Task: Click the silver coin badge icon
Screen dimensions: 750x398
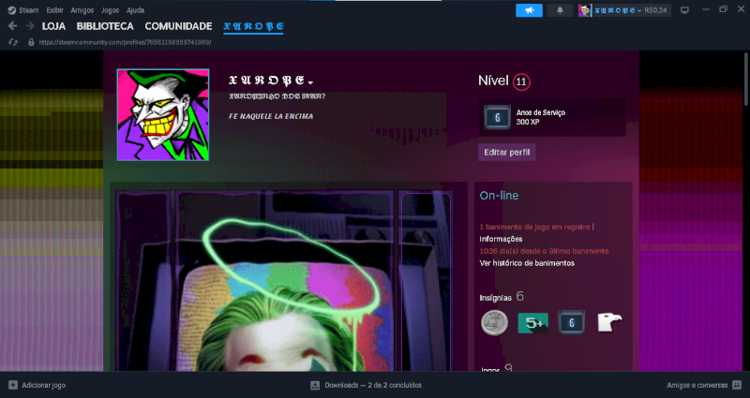Action: pyautogui.click(x=494, y=322)
